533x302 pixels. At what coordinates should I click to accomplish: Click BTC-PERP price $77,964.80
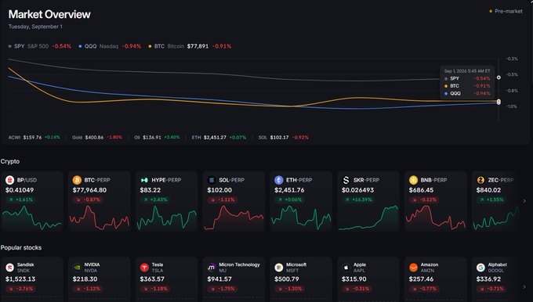pyautogui.click(x=89, y=190)
